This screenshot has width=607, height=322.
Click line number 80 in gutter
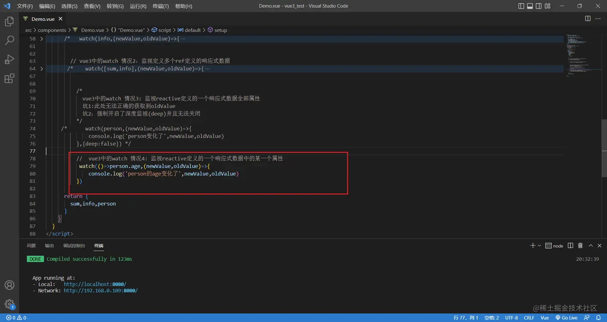[x=33, y=174]
